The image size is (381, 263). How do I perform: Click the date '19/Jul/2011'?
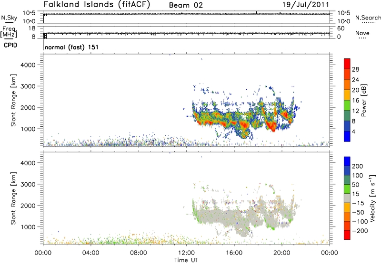[306, 5]
